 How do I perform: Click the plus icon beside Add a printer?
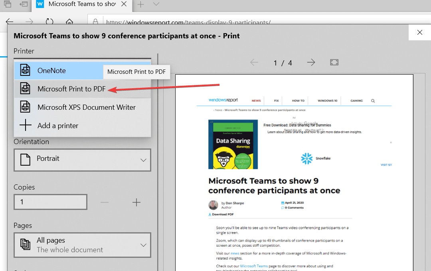(x=25, y=125)
